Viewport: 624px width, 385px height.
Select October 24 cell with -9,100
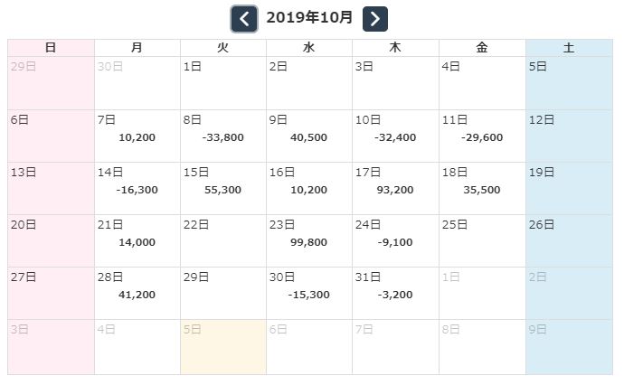pos(395,241)
